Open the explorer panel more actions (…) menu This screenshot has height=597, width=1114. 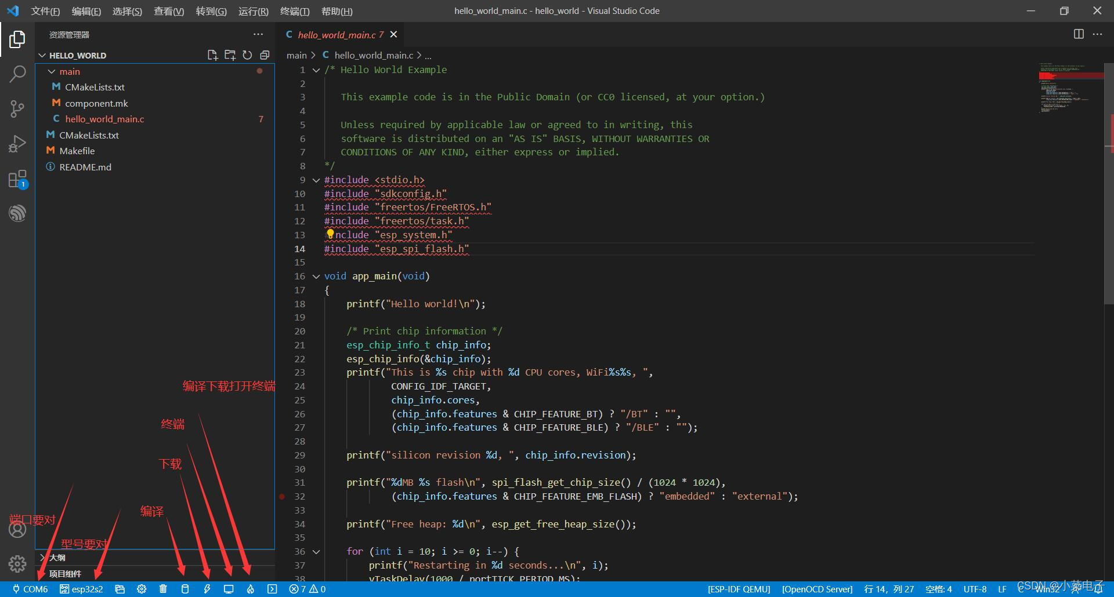258,34
